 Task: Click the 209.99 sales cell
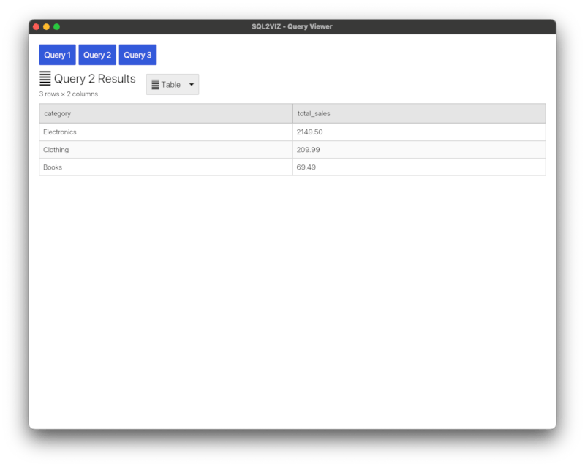(x=418, y=150)
